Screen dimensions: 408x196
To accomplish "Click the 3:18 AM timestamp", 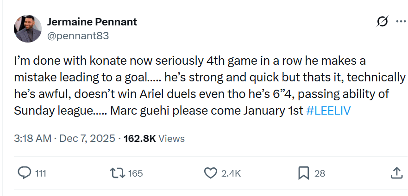I will pyautogui.click(x=32, y=138).
